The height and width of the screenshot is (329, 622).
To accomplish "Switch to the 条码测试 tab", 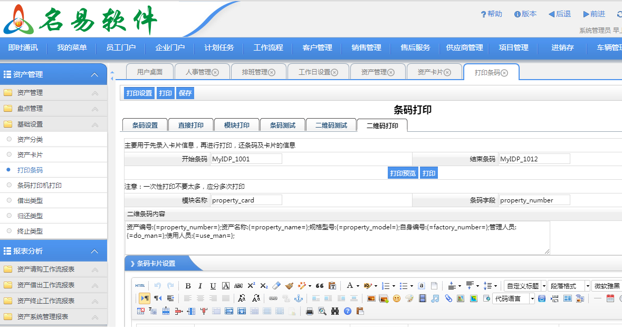I will point(282,124).
